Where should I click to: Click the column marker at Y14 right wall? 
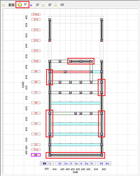pos(101,20)
